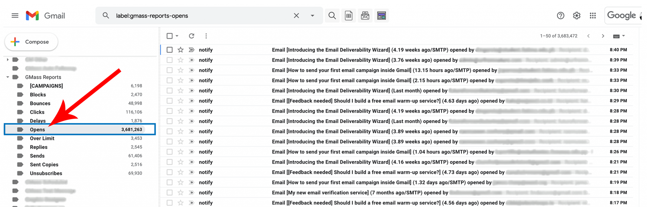Image resolution: width=647 pixels, height=207 pixels.
Task: Open the email opened 13.15 hours ago/SMTP
Action: coord(397,70)
